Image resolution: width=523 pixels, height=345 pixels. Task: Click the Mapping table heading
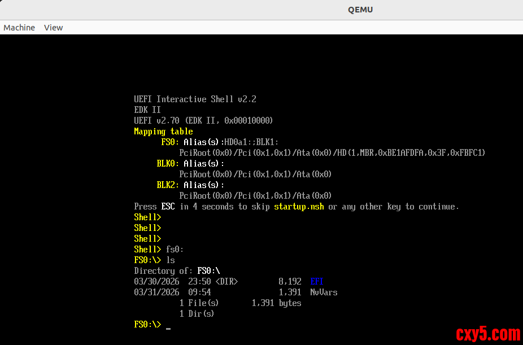[163, 132]
